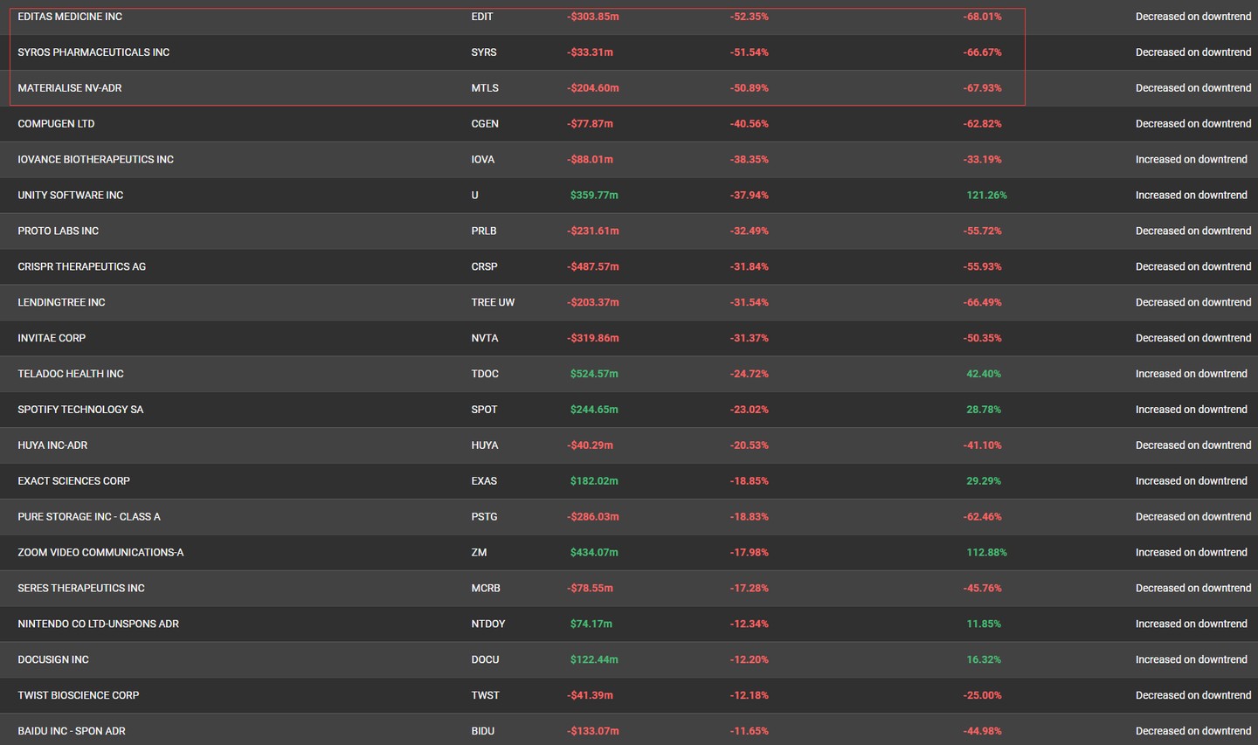Click the DOCU ticker symbol
Image resolution: width=1258 pixels, height=745 pixels.
click(485, 660)
